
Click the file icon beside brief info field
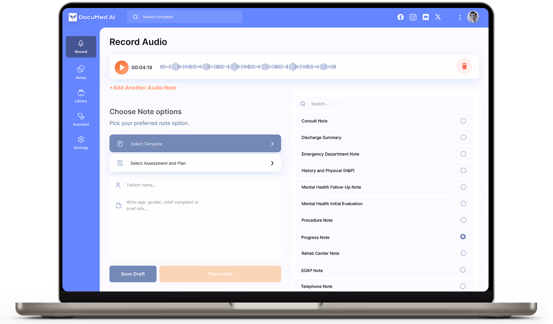[119, 205]
